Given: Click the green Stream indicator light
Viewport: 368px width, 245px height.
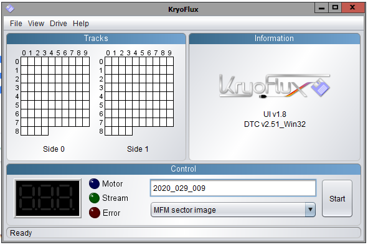Looking at the screenshot, I should point(95,198).
